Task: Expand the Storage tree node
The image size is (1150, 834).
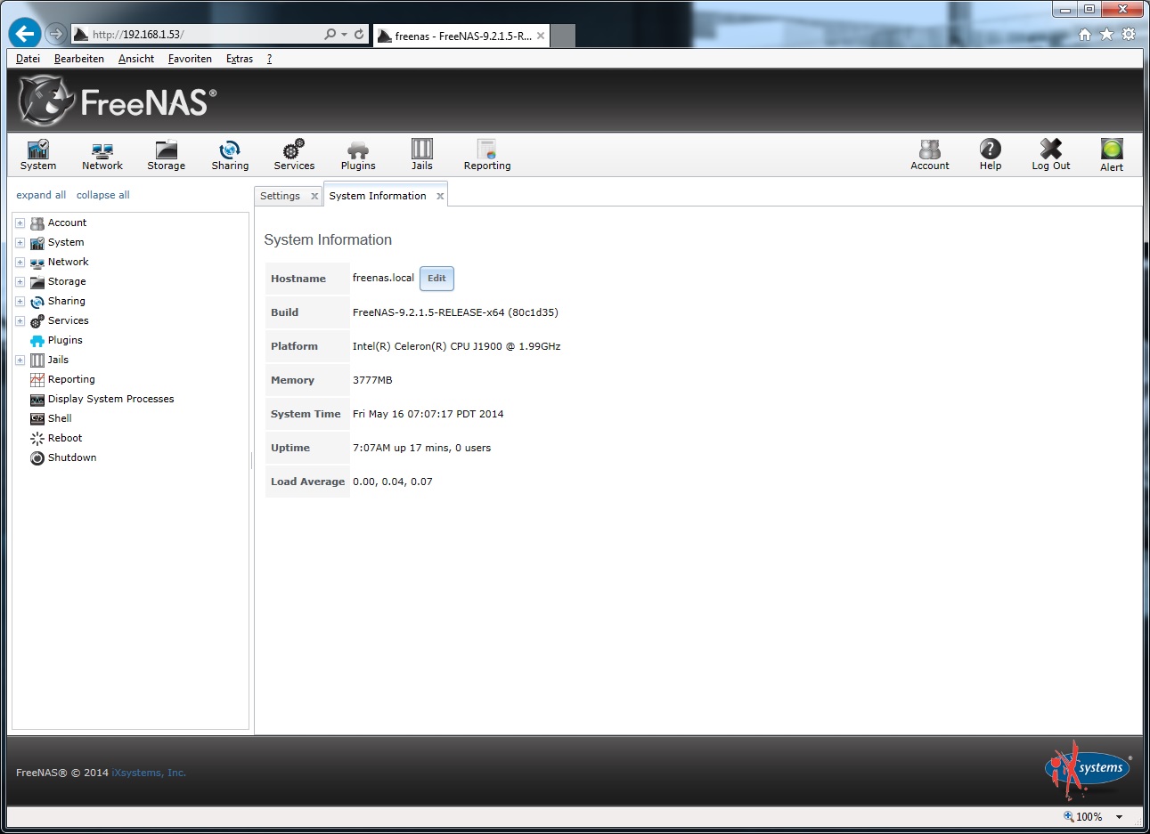Action: [x=20, y=282]
